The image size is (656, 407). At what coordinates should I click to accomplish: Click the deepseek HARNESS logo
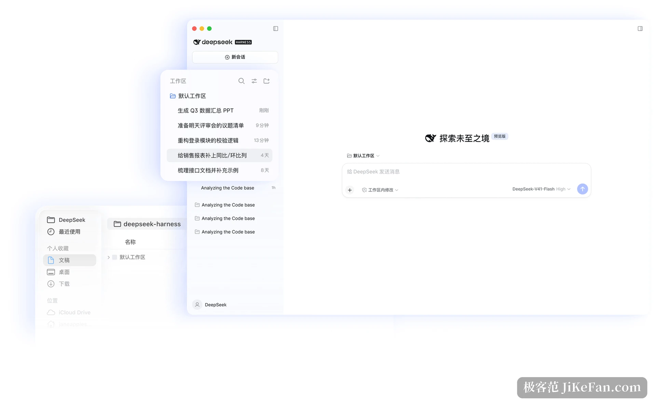(x=222, y=42)
